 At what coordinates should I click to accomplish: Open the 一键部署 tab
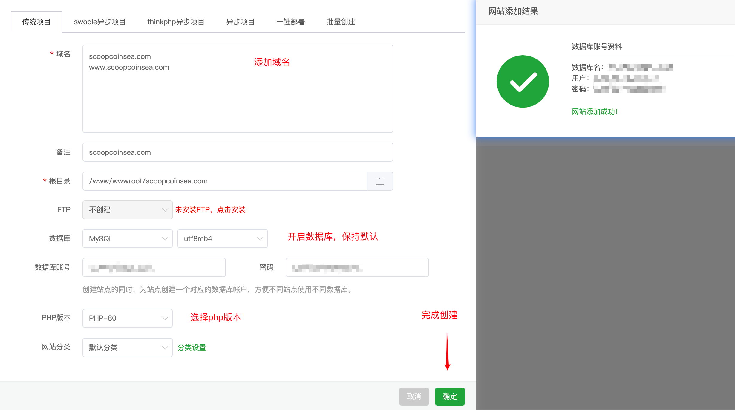(290, 22)
